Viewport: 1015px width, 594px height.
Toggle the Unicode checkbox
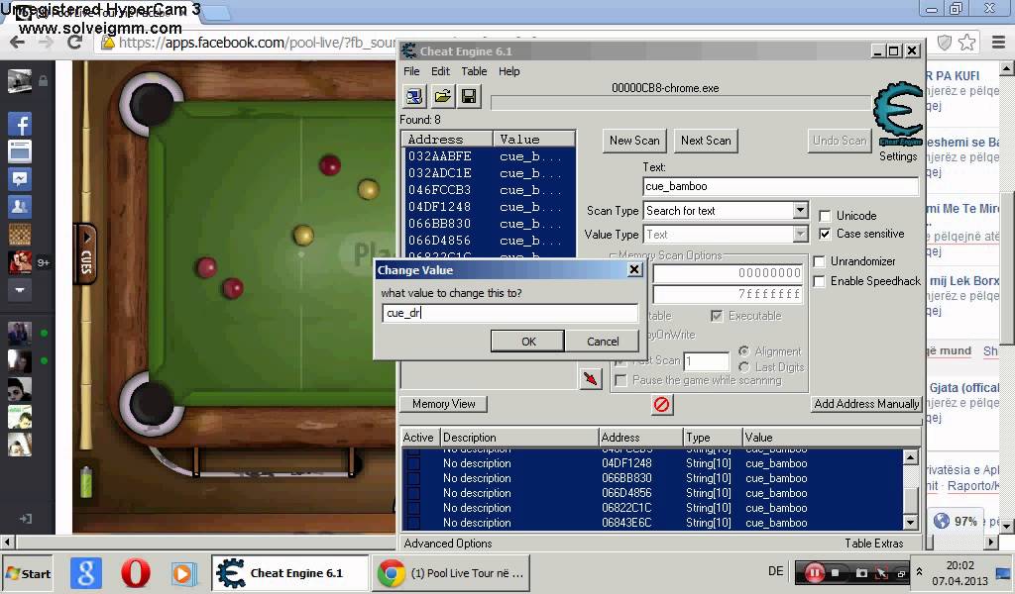coord(826,216)
